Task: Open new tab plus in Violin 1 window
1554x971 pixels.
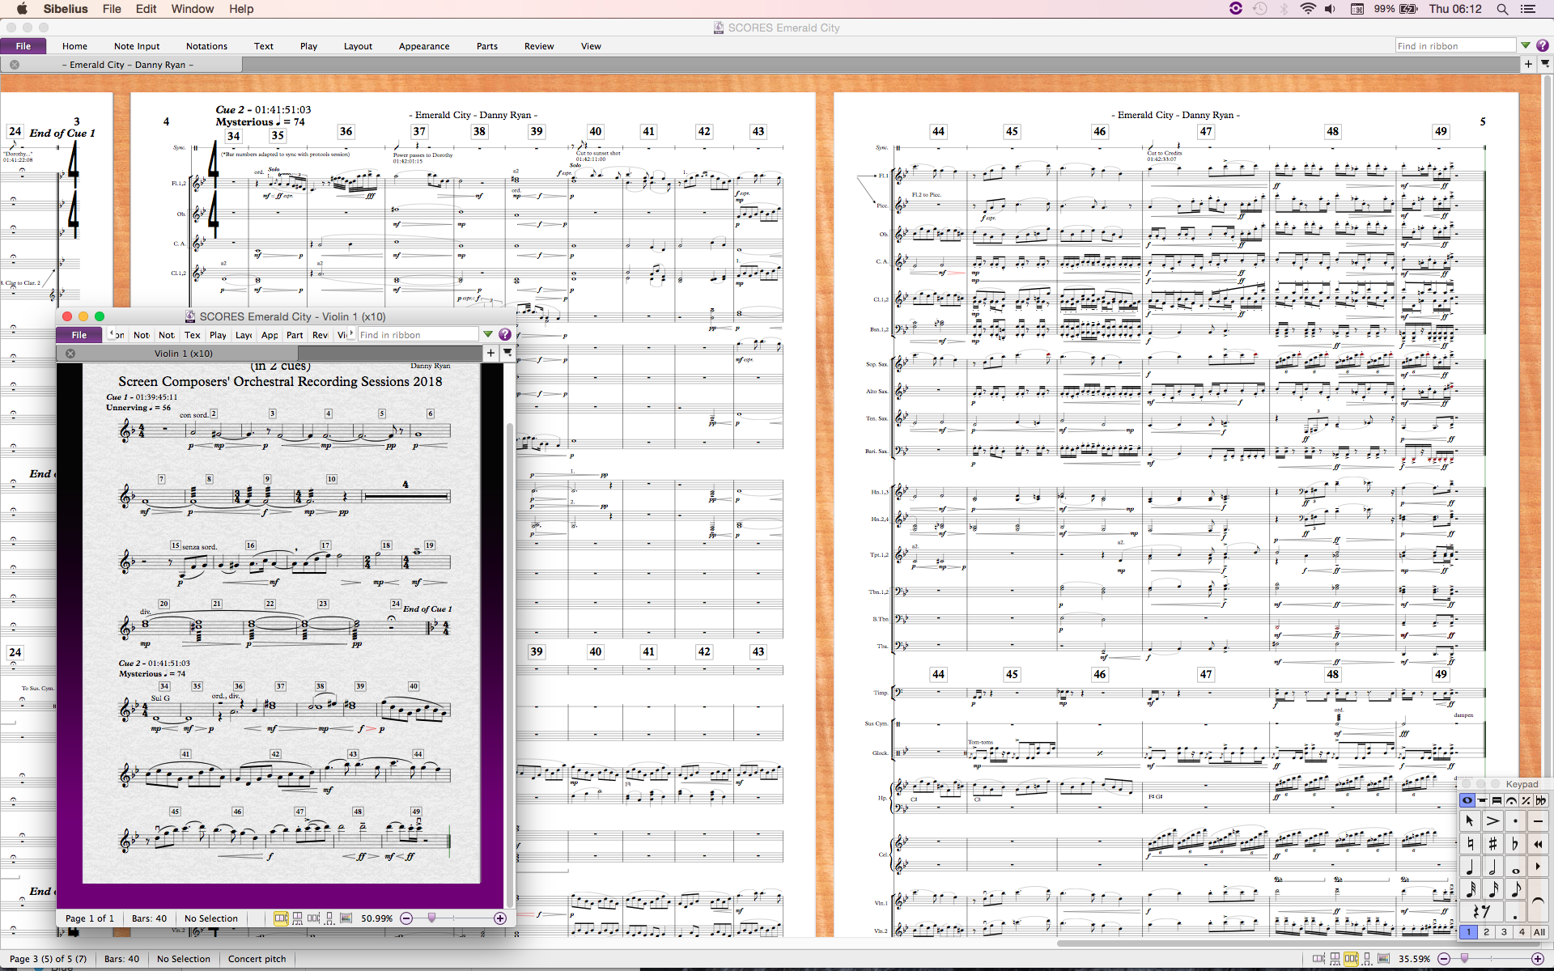Action: [x=490, y=353]
